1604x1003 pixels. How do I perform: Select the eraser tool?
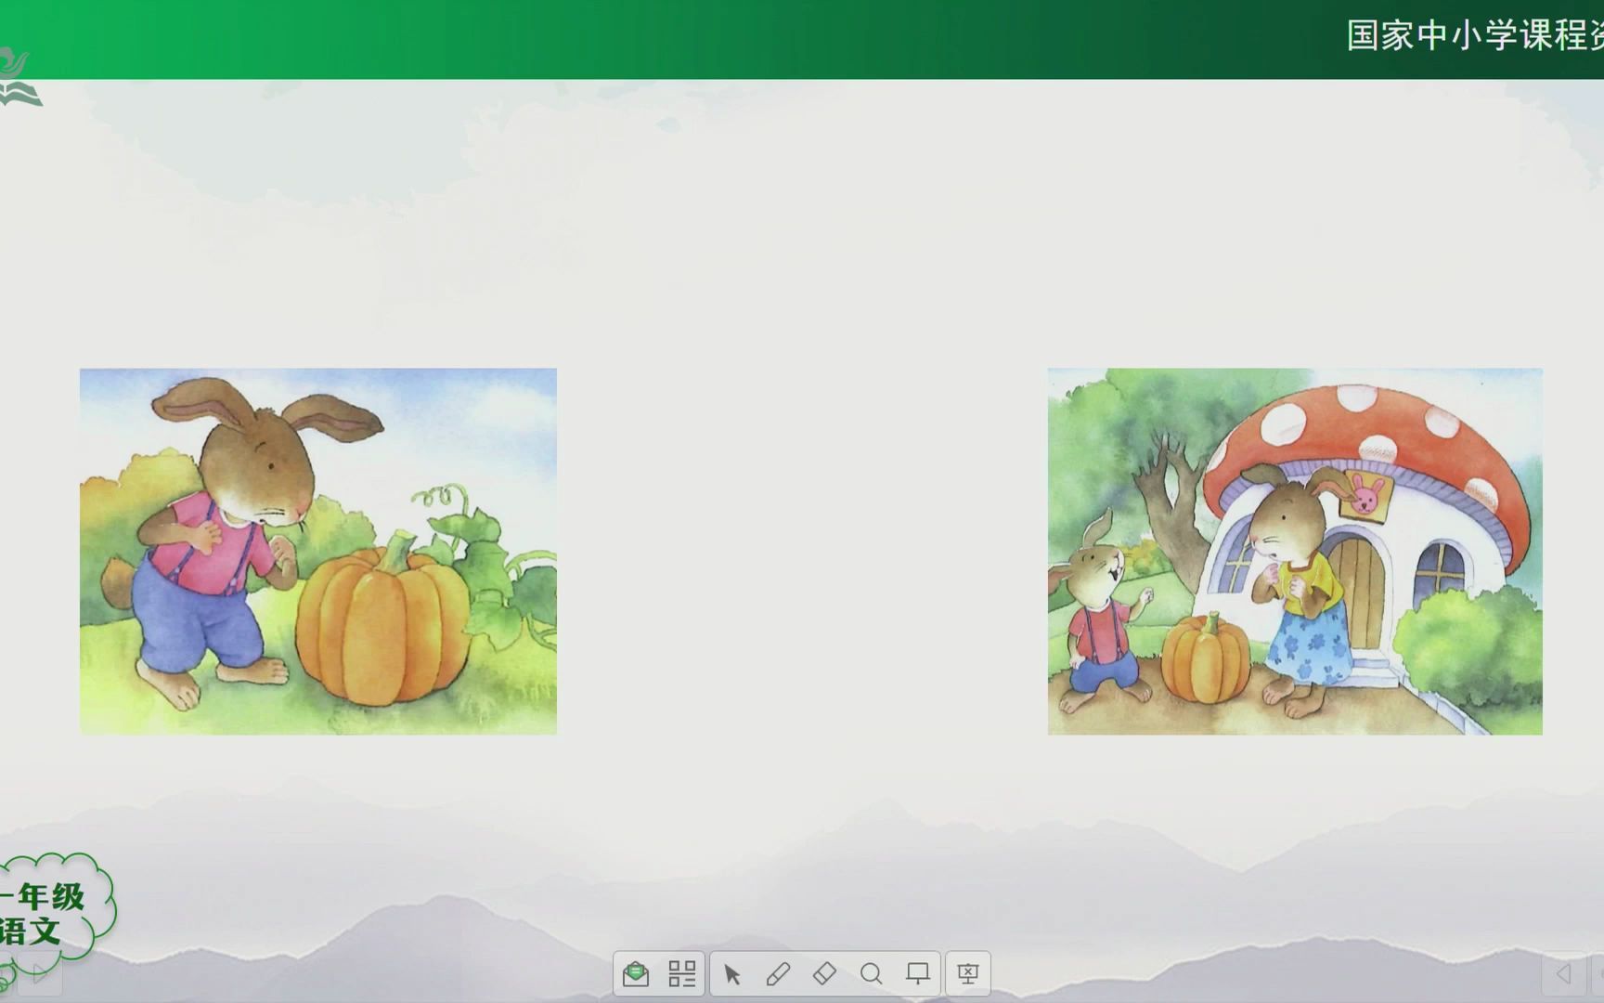click(x=824, y=973)
